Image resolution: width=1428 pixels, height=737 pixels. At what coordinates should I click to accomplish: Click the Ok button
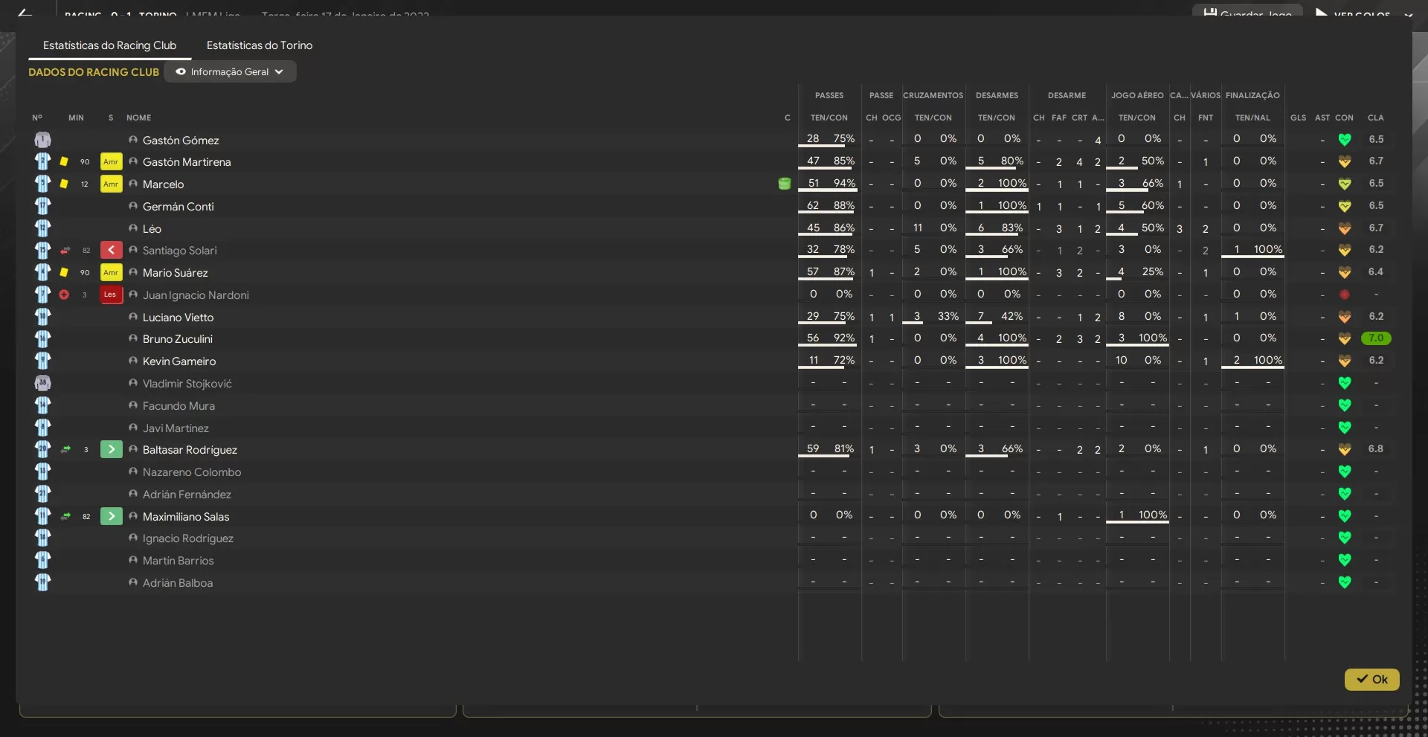(x=1371, y=679)
